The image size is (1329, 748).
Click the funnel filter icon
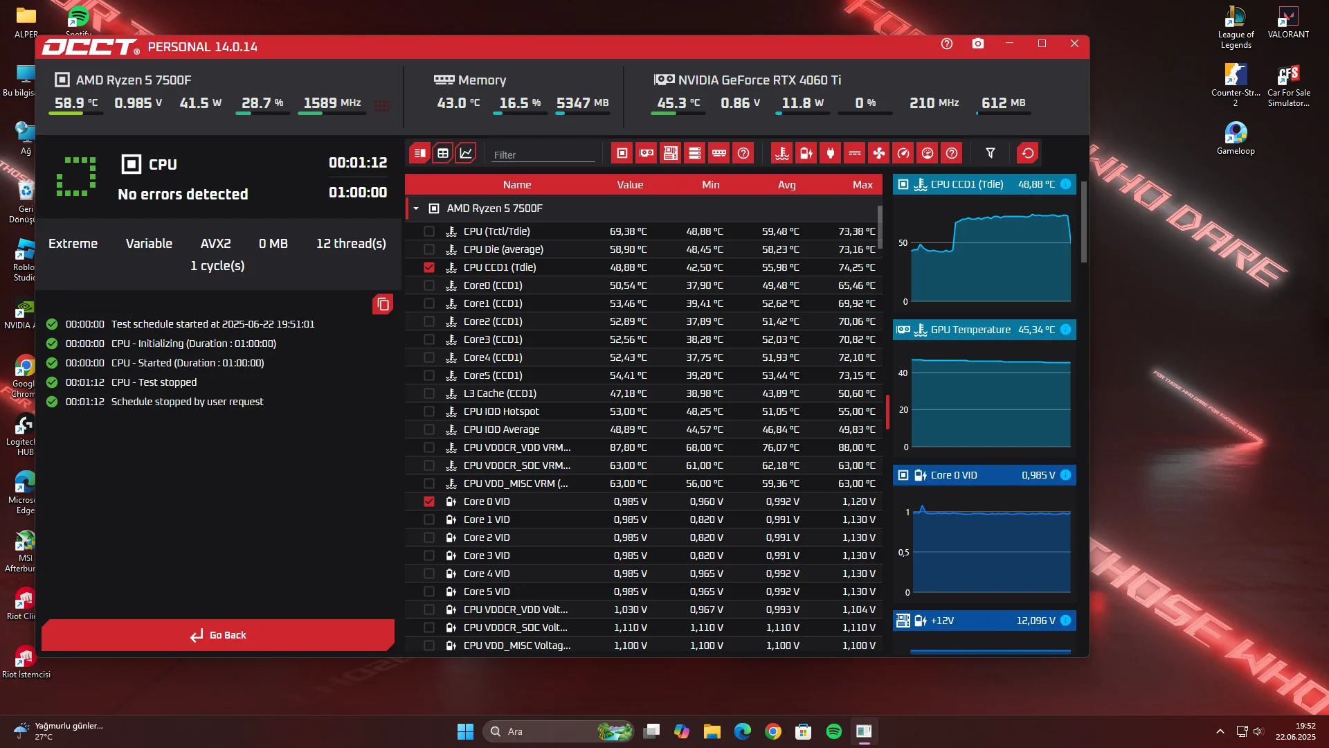991,153
